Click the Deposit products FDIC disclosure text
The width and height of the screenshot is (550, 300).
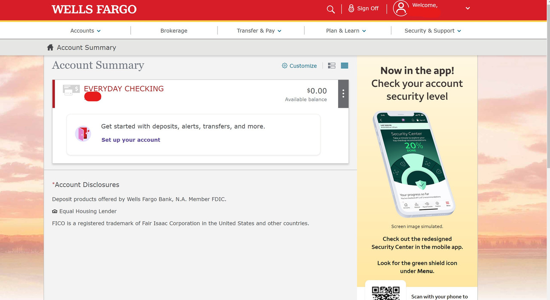click(x=139, y=199)
